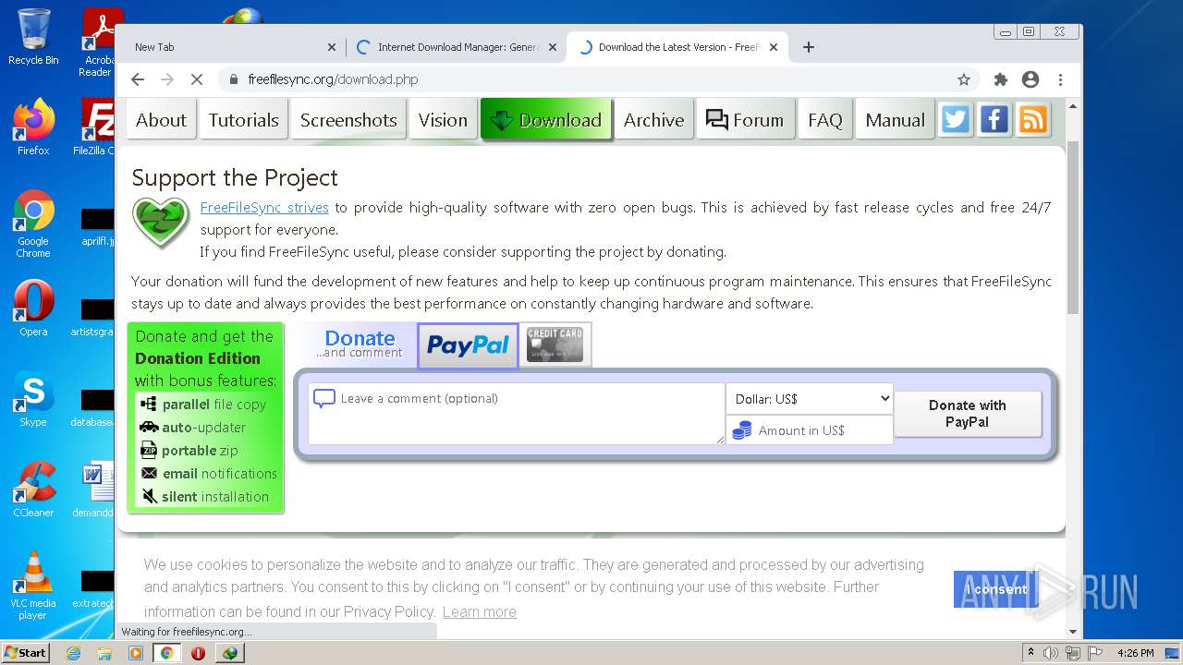1183x665 pixels.
Task: Click 'portable zip' feature text
Action: [200, 451]
